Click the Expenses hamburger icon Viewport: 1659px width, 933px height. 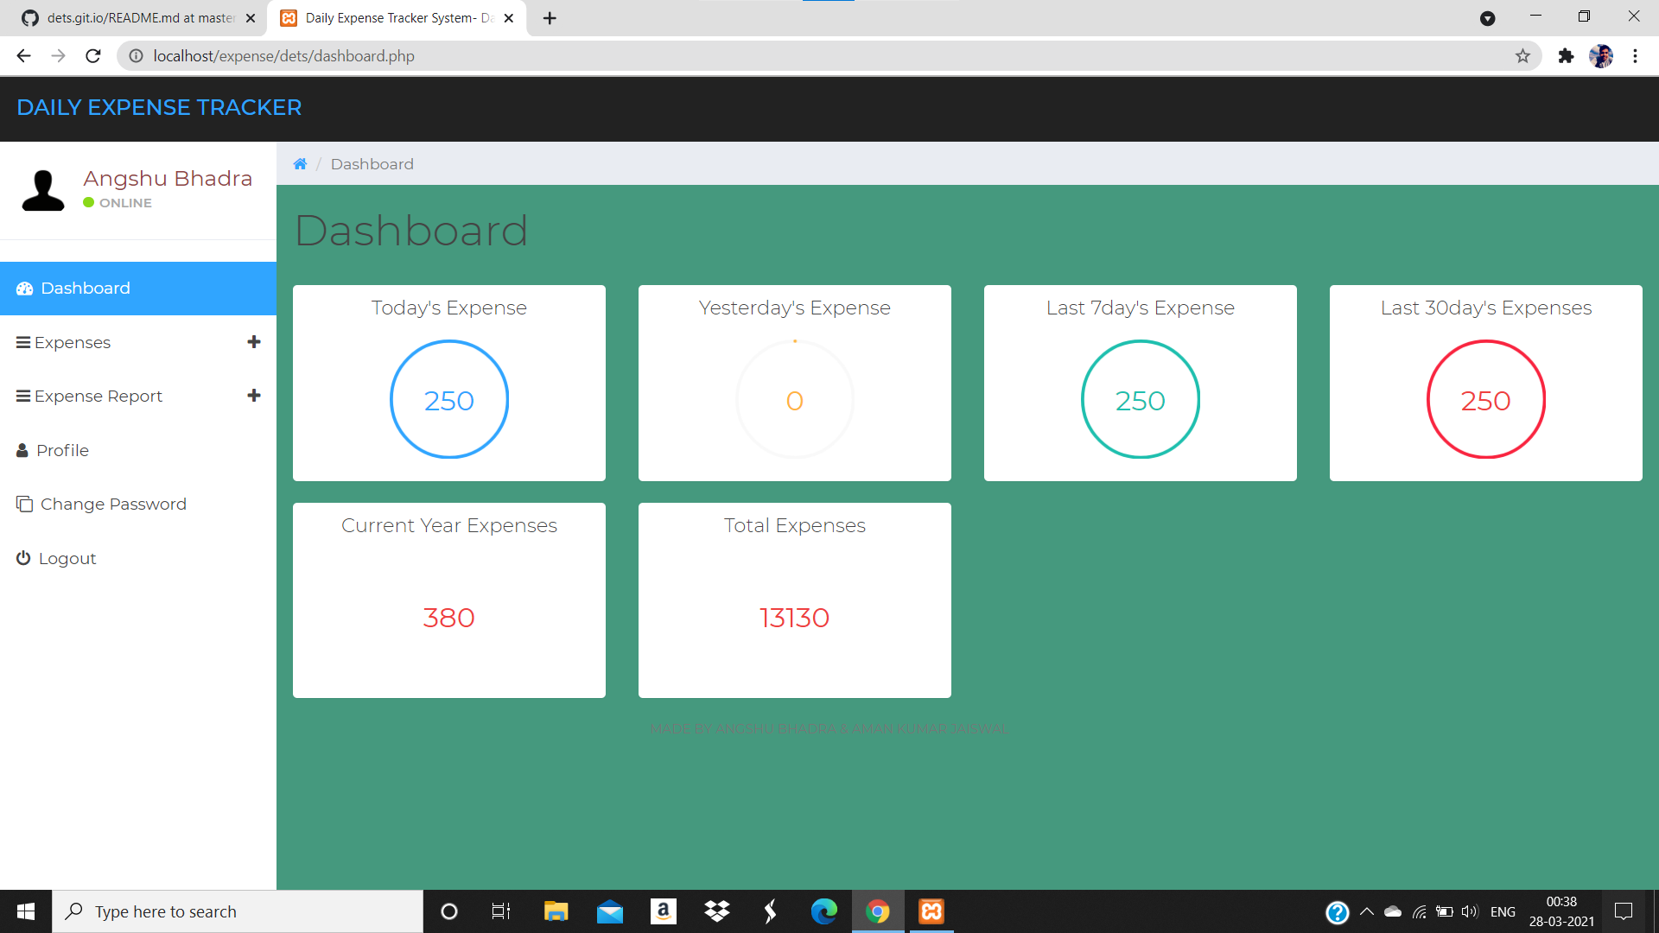click(x=22, y=342)
